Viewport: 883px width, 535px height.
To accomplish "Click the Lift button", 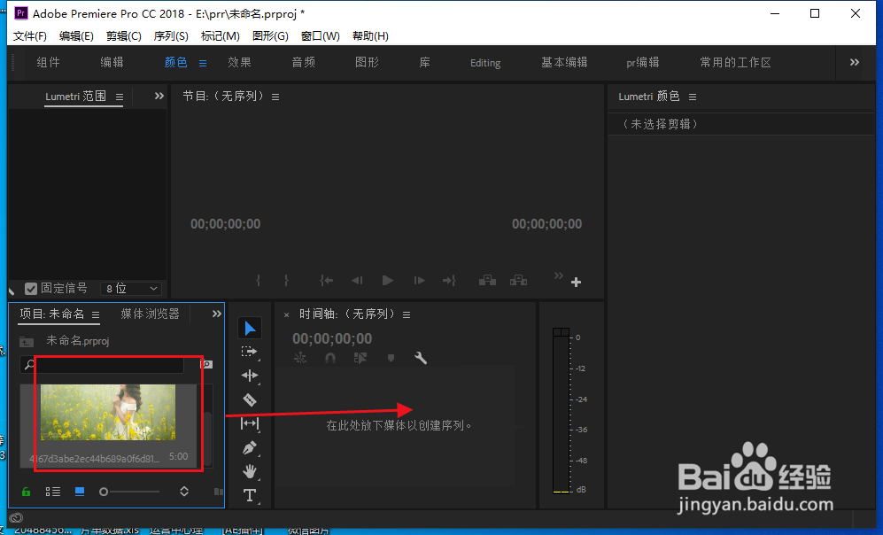I will coord(487,281).
